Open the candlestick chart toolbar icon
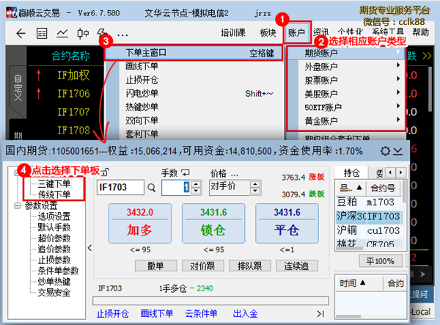This screenshot has width=440, height=325. pyautogui.click(x=83, y=34)
